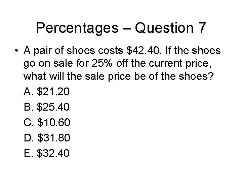Click the letter "E." of the last option
Image resolution: width=242 pixels, height=181 pixels.
[x=29, y=153]
